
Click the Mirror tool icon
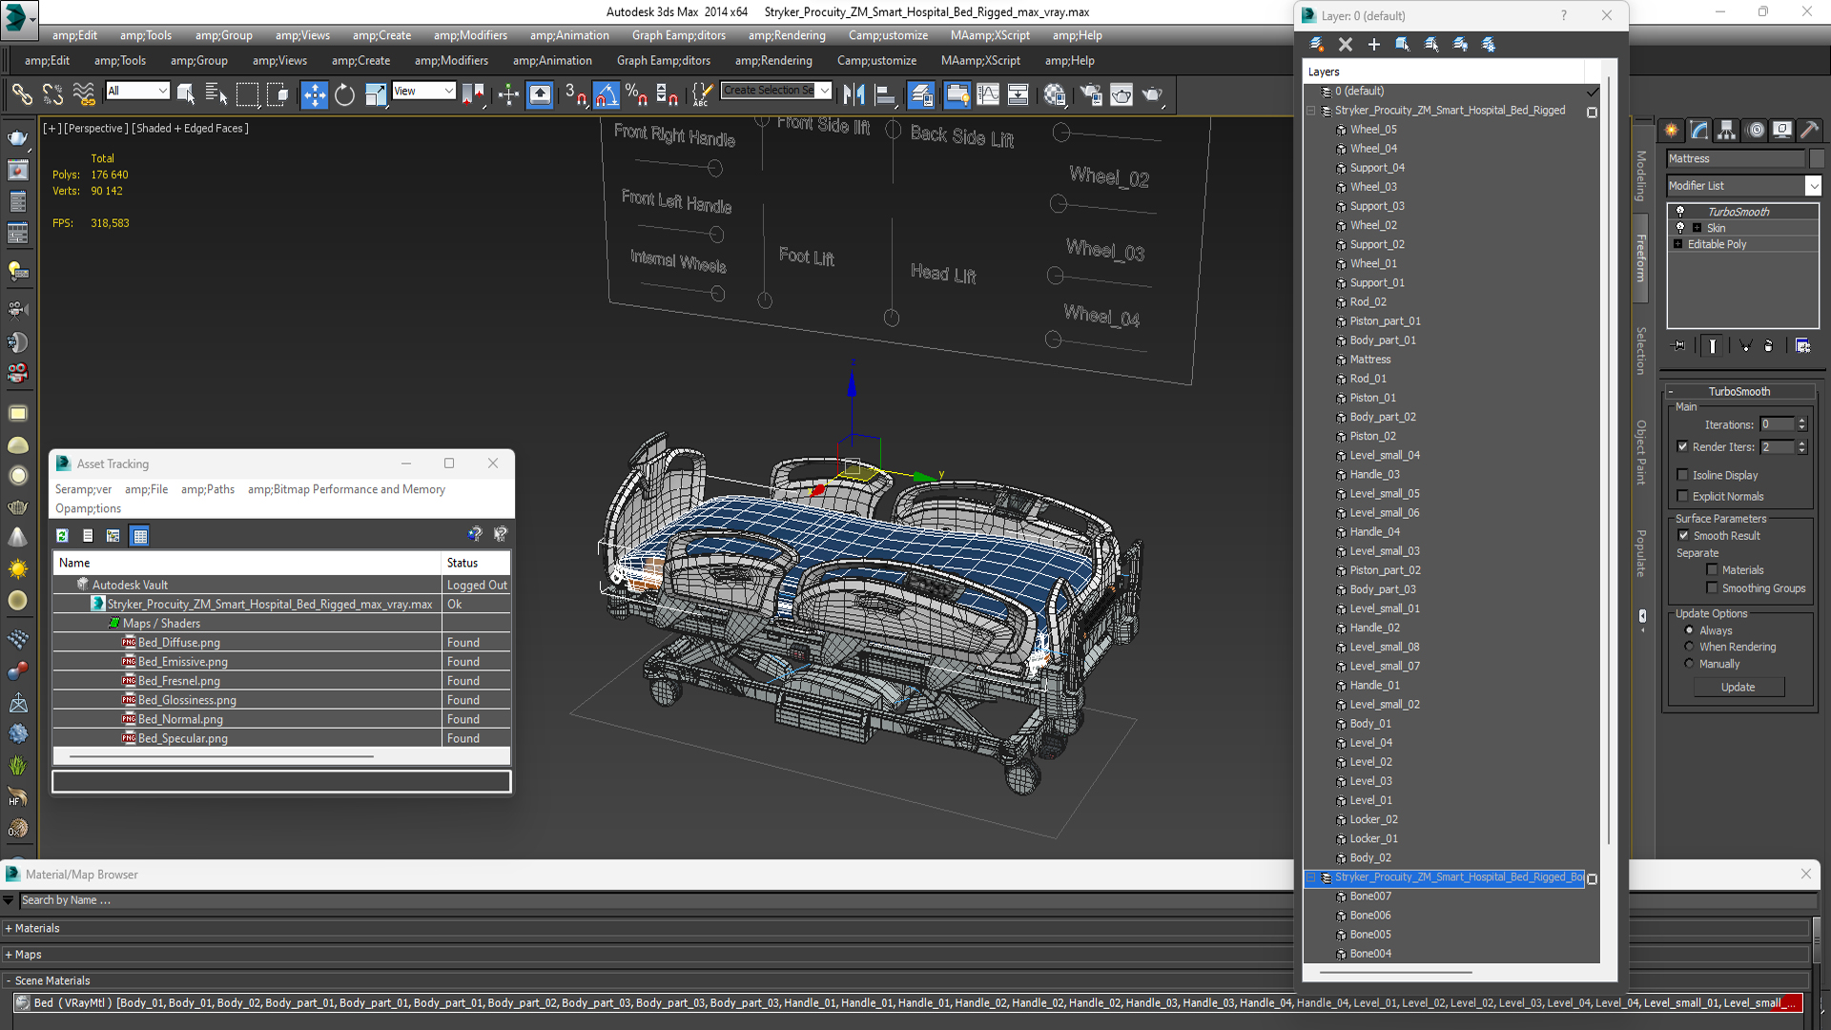point(854,93)
